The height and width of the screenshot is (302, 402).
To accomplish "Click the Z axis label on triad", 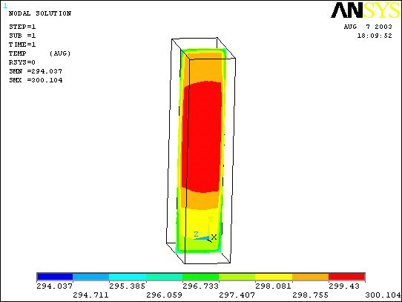I will [x=196, y=234].
